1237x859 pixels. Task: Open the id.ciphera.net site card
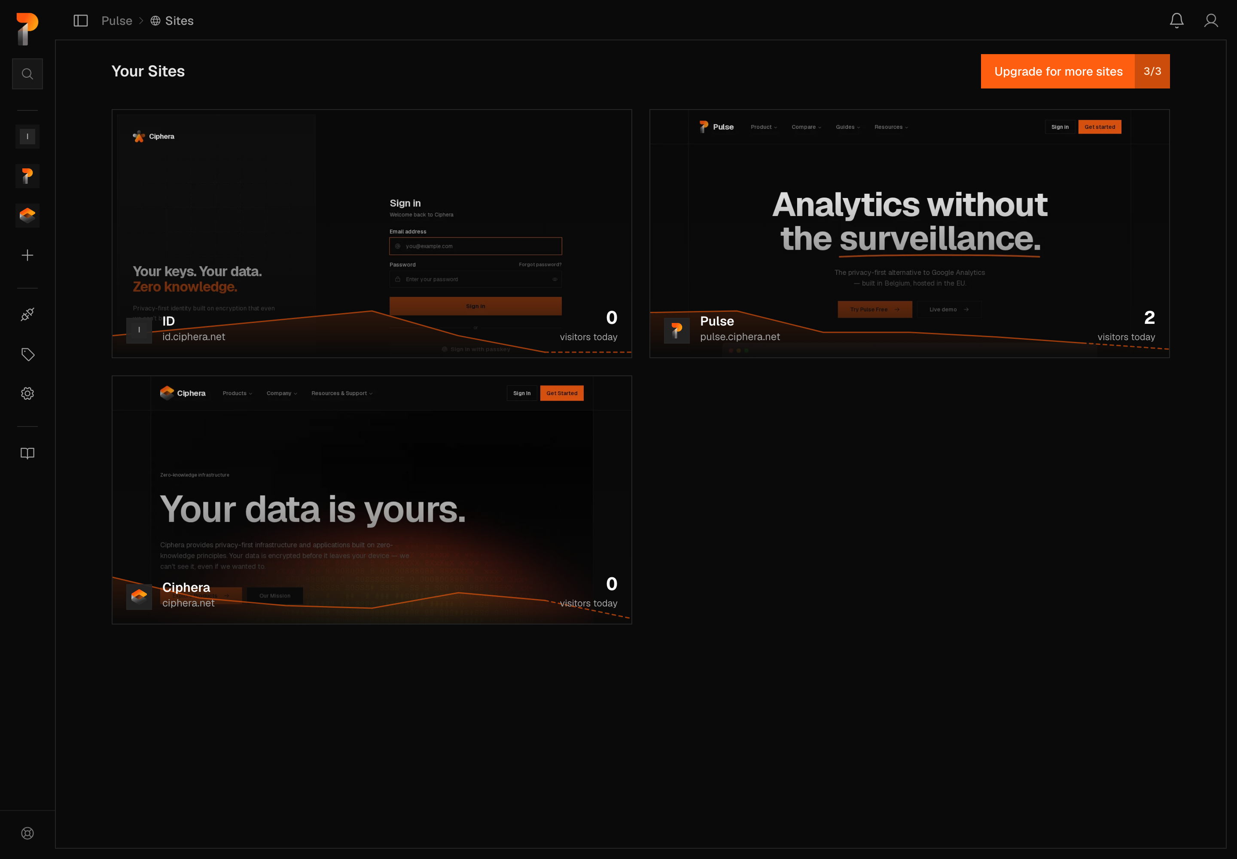(372, 234)
